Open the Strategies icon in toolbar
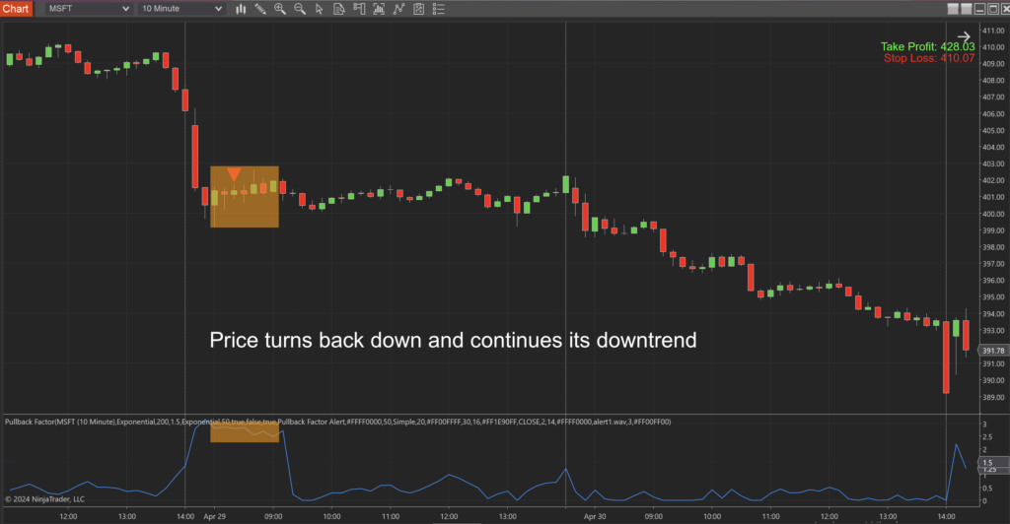The image size is (1010, 524). [x=398, y=9]
